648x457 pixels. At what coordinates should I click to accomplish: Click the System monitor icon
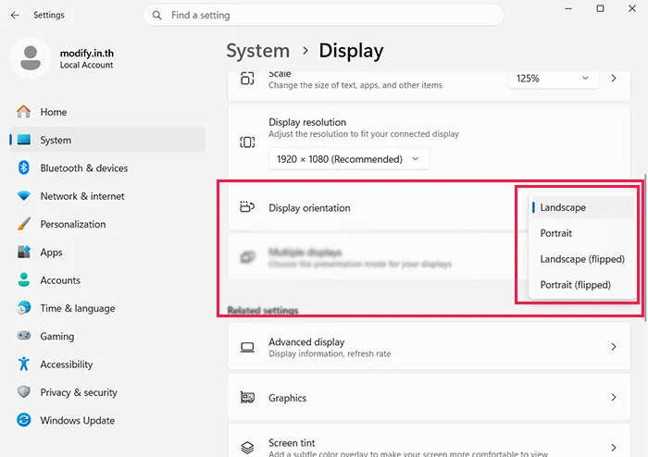[23, 140]
